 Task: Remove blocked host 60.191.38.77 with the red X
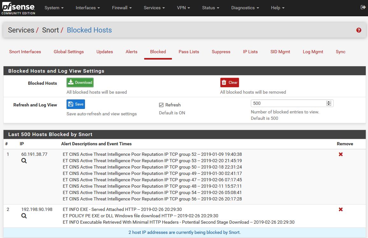tap(341, 154)
